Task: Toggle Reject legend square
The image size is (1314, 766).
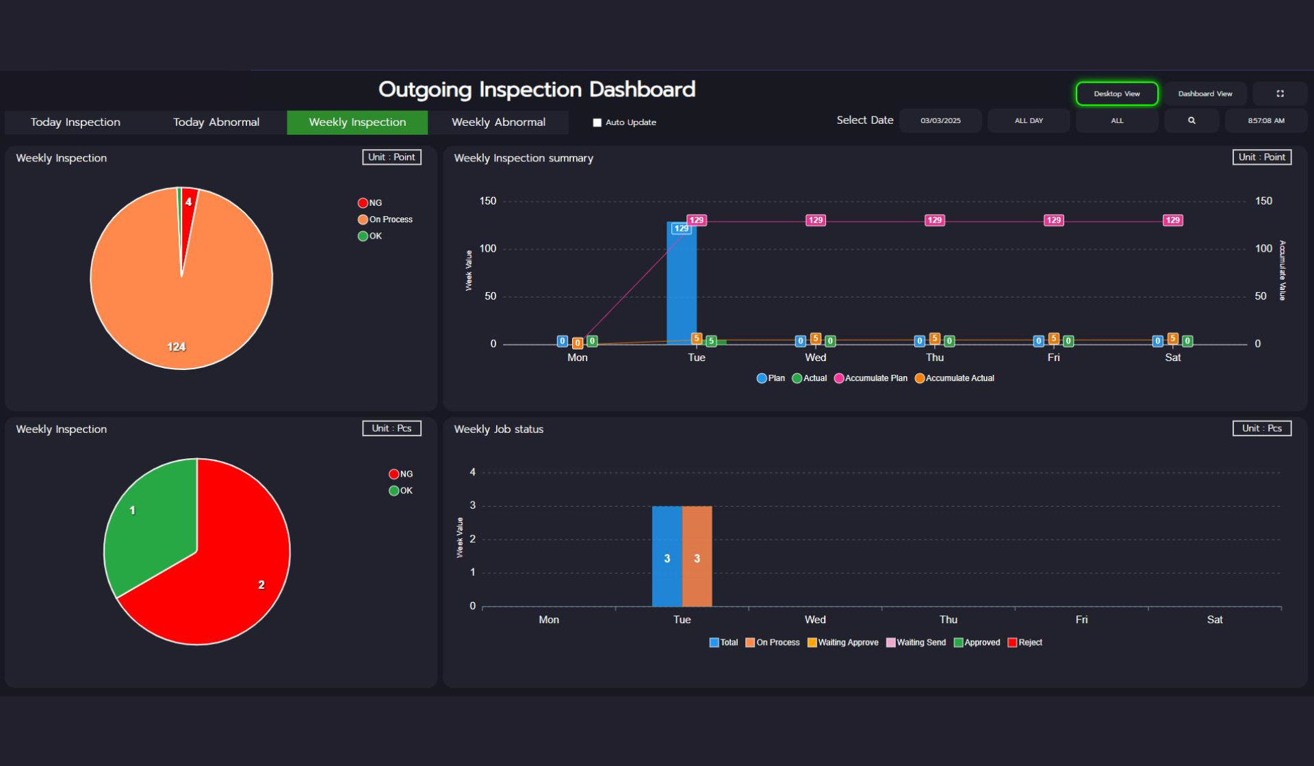Action: (x=1012, y=642)
